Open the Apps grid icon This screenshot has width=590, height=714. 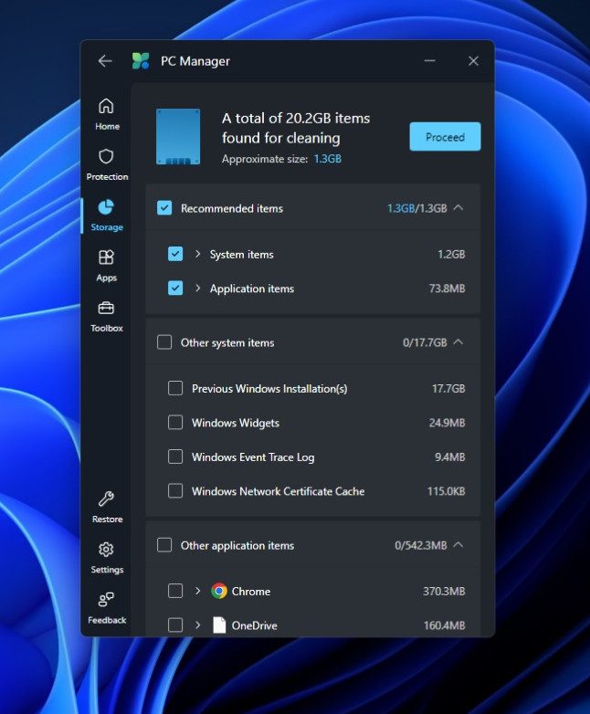(106, 257)
